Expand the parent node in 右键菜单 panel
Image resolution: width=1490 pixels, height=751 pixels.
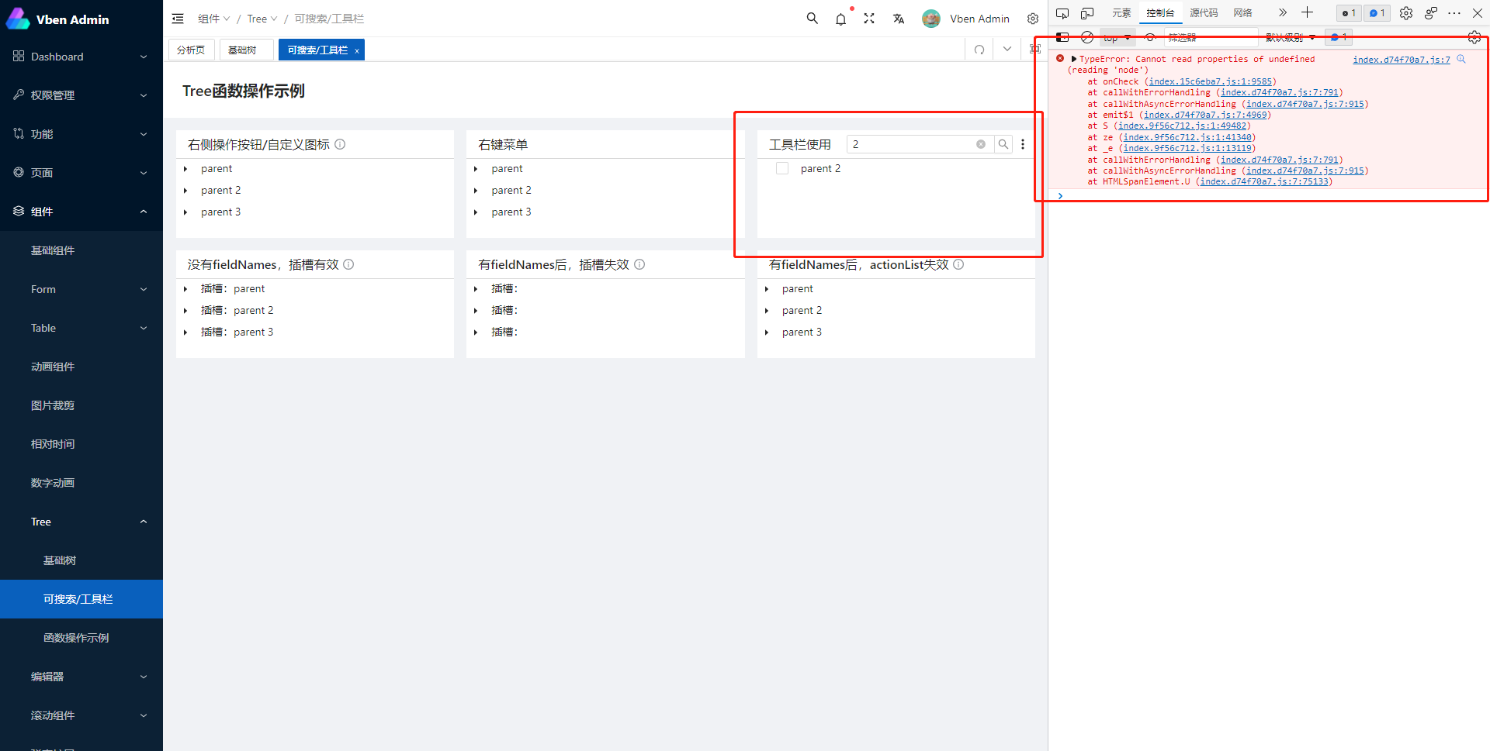pyautogui.click(x=476, y=168)
